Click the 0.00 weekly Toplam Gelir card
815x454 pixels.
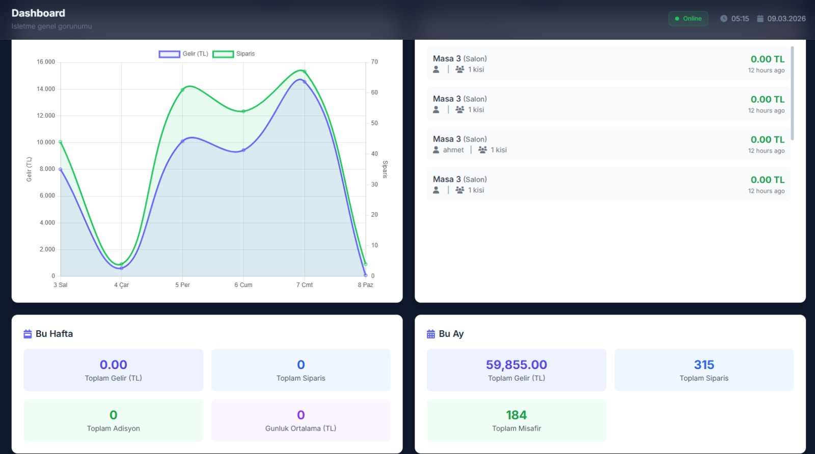tap(114, 370)
